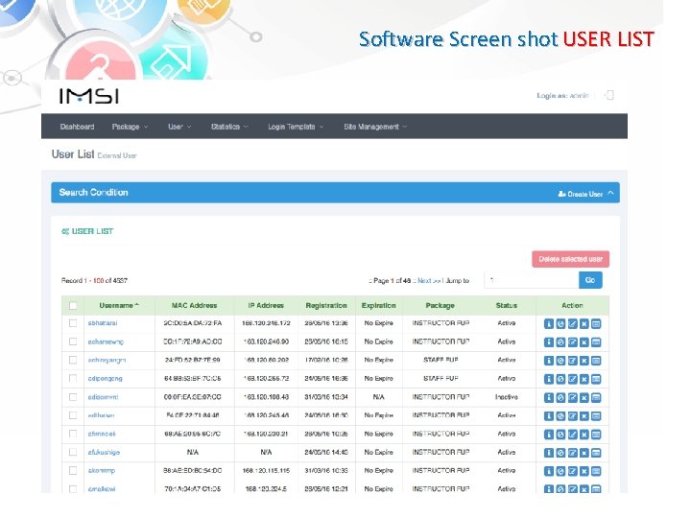Select the Inactive adisomvnt row checkbox
This screenshot has width=691, height=518.
click(x=73, y=397)
